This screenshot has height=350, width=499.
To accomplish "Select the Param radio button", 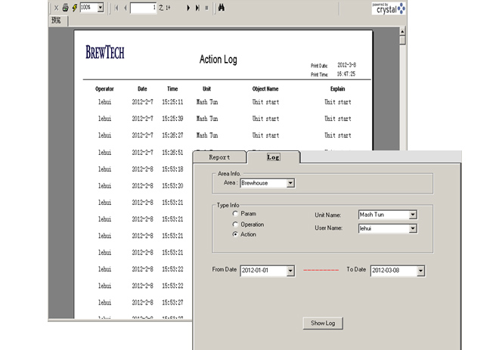I will (235, 213).
